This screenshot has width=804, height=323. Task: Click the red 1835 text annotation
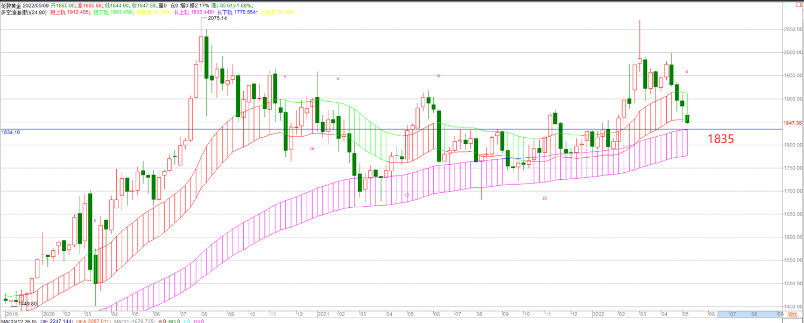click(x=720, y=139)
